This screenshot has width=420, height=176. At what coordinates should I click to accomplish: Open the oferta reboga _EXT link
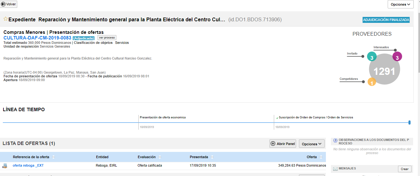(x=28, y=166)
